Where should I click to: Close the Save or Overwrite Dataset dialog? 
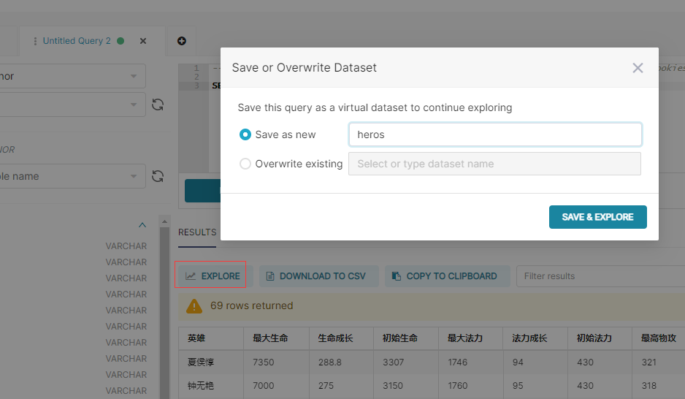point(638,68)
